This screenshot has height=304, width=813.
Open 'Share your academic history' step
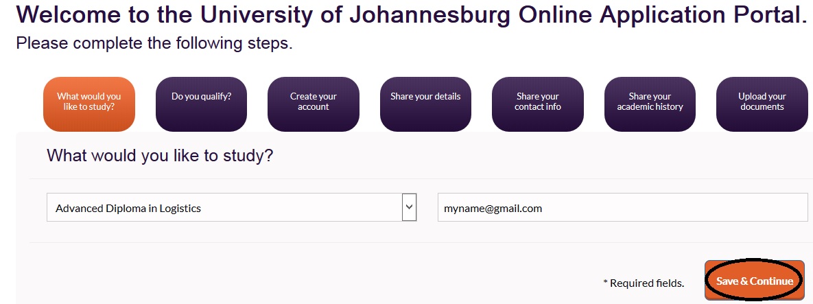(650, 104)
